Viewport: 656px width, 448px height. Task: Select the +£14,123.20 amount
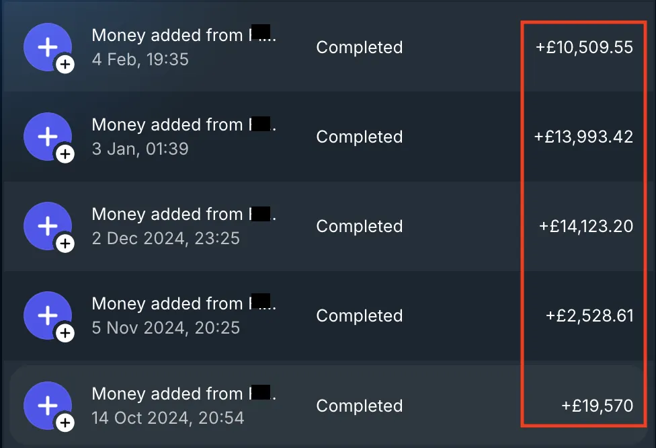(x=586, y=227)
